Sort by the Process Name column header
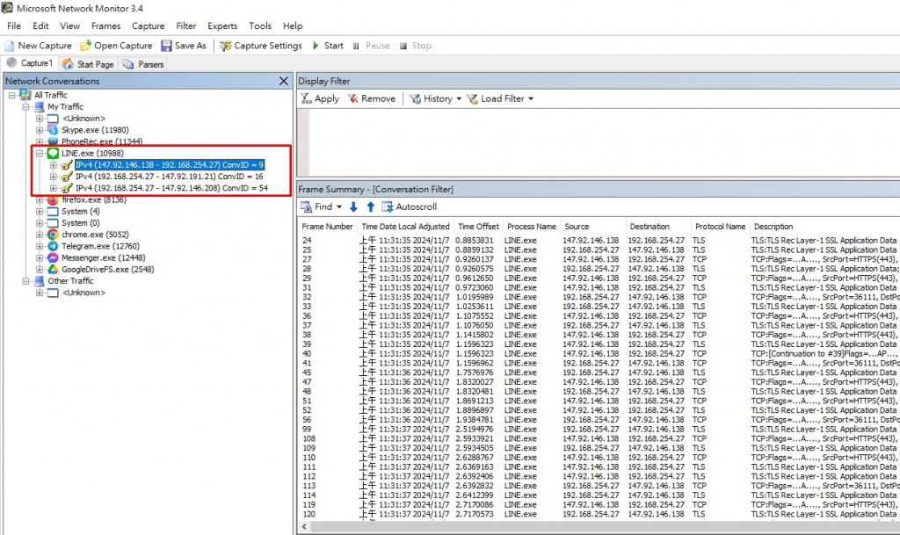 coord(532,227)
